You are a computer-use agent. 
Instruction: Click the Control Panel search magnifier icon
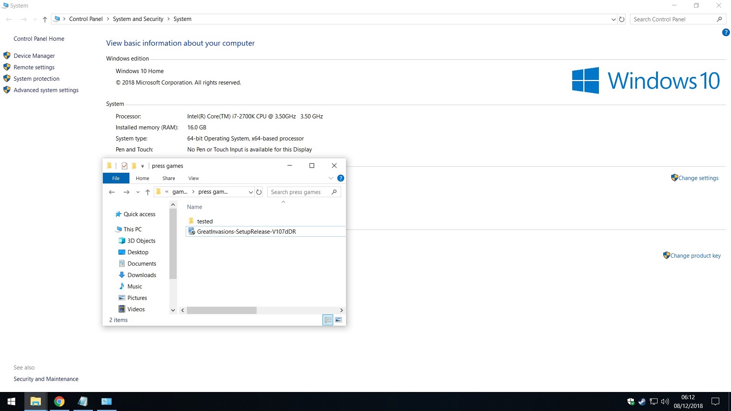[x=719, y=19]
